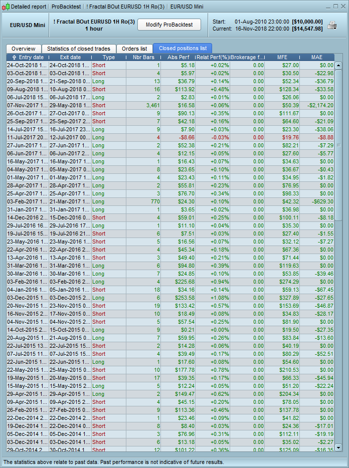Click the red MAE value -$8.88
349x468 pixels.
(325, 138)
